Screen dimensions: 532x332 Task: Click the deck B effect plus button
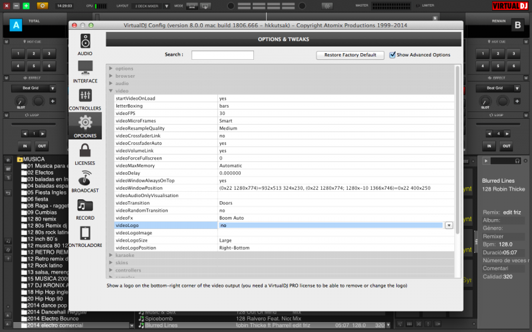(517, 101)
